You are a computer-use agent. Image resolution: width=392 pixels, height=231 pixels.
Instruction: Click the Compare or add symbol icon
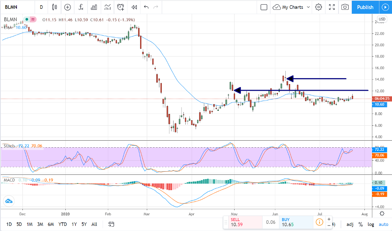(68, 7)
